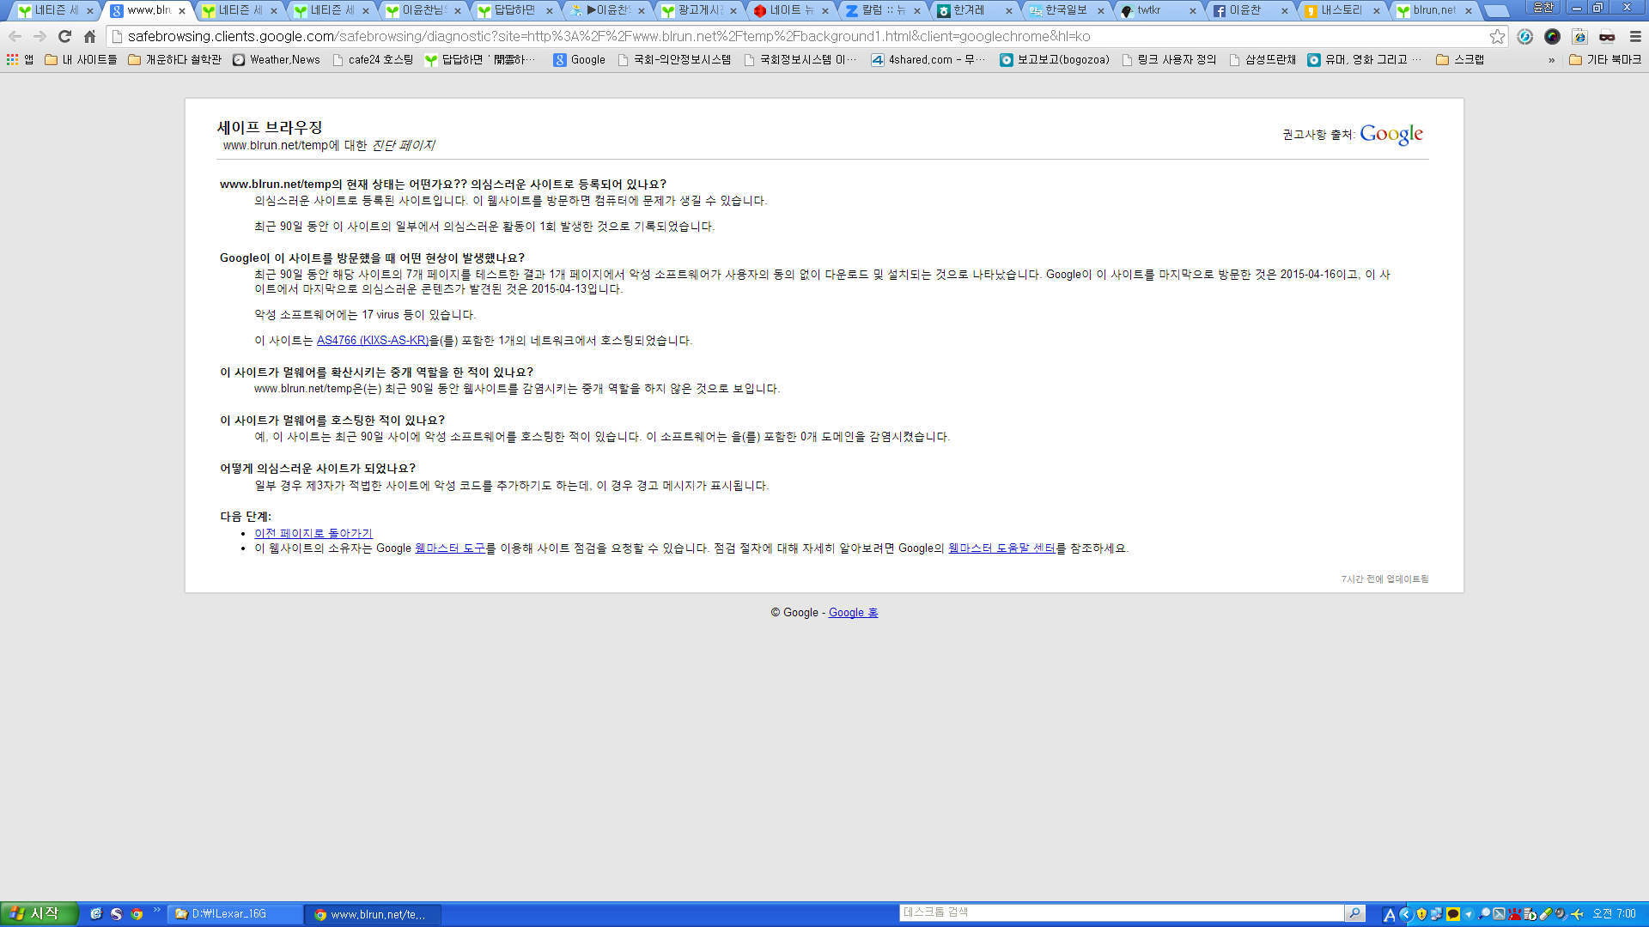Click the blue swirl extension icon
Screen dimensions: 1649x927
tap(1525, 37)
